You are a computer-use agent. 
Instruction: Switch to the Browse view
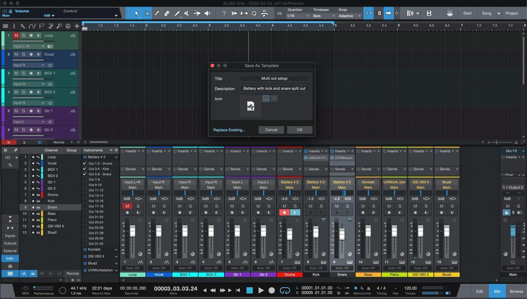click(516, 291)
